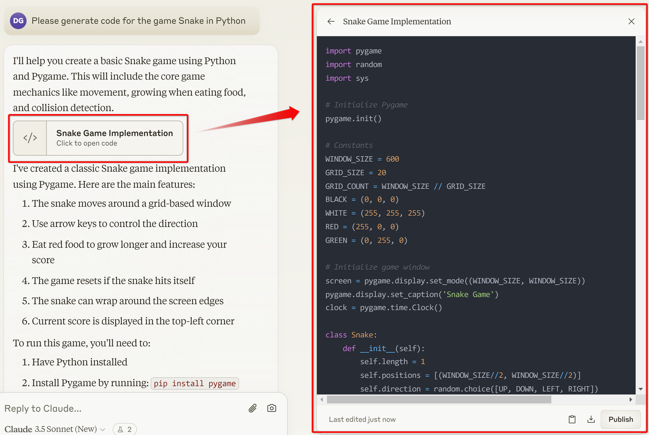
Task: Click the code panel scroll up arrow
Action: click(641, 41)
